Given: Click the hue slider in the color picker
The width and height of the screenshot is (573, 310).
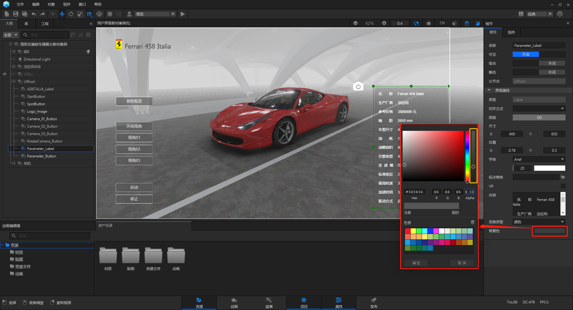Looking at the screenshot, I should click(467, 156).
